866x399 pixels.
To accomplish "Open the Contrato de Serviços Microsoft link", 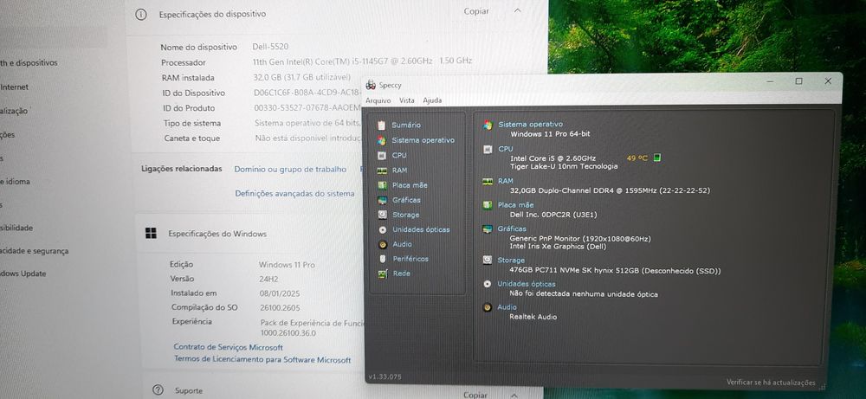I will click(x=228, y=347).
